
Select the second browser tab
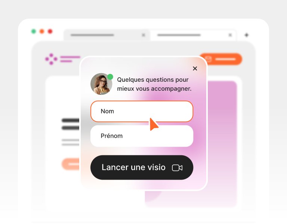pos(193,35)
